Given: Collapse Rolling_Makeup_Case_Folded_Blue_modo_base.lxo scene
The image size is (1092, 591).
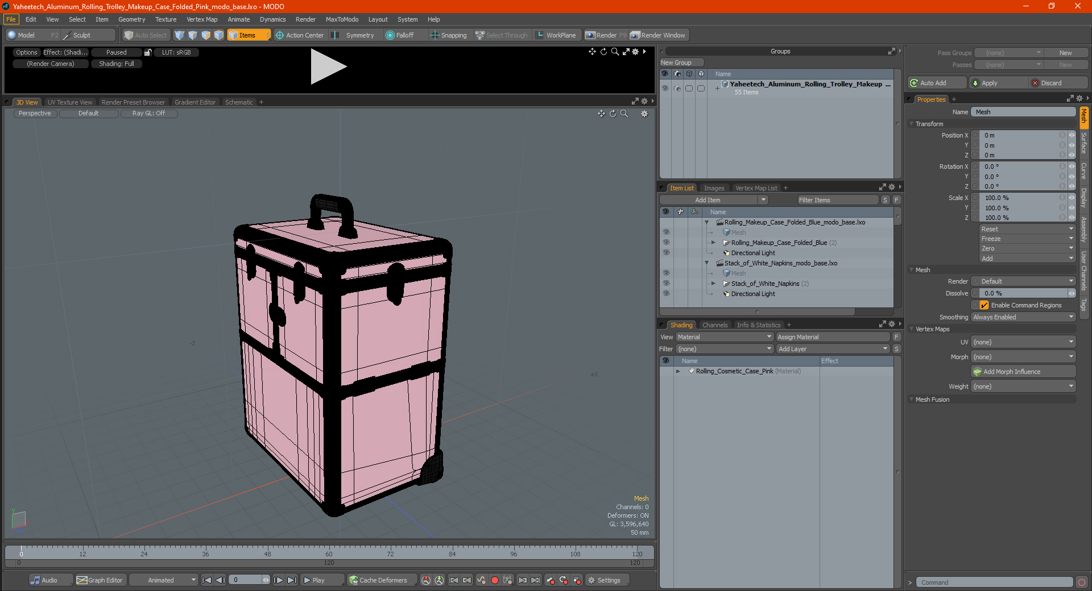Looking at the screenshot, I should (707, 222).
